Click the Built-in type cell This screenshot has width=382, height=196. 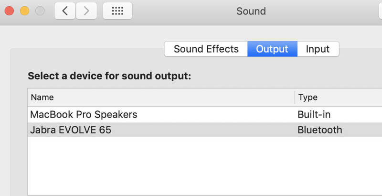pyautogui.click(x=314, y=115)
